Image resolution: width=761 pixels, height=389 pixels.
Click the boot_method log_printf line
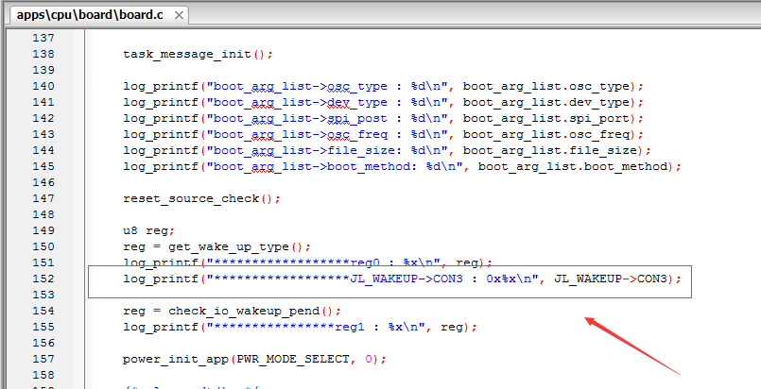point(402,166)
